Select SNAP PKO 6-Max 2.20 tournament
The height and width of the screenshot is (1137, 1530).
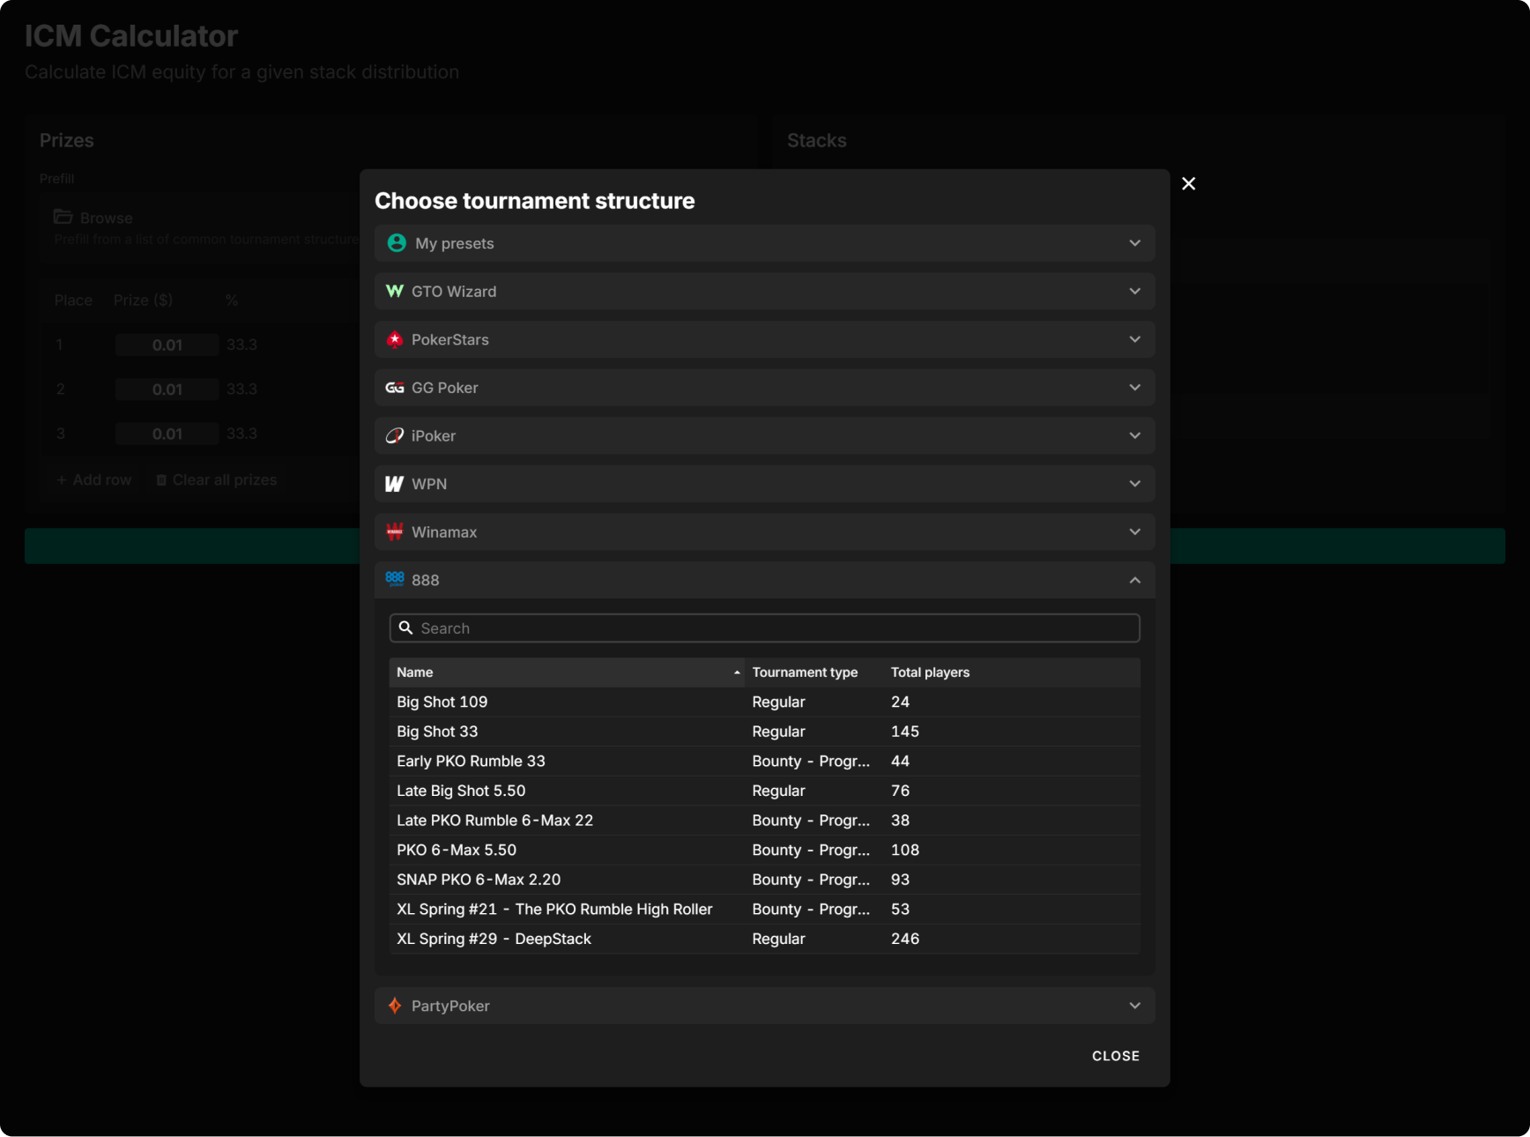(x=765, y=880)
